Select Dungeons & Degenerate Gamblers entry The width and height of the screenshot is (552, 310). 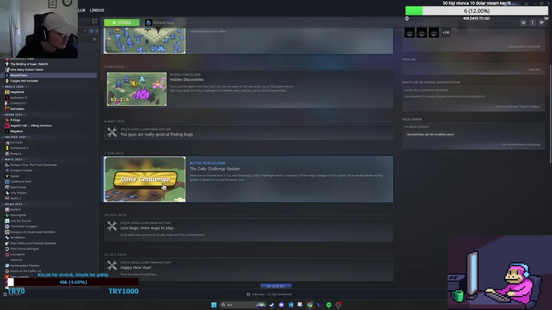(x=33, y=232)
